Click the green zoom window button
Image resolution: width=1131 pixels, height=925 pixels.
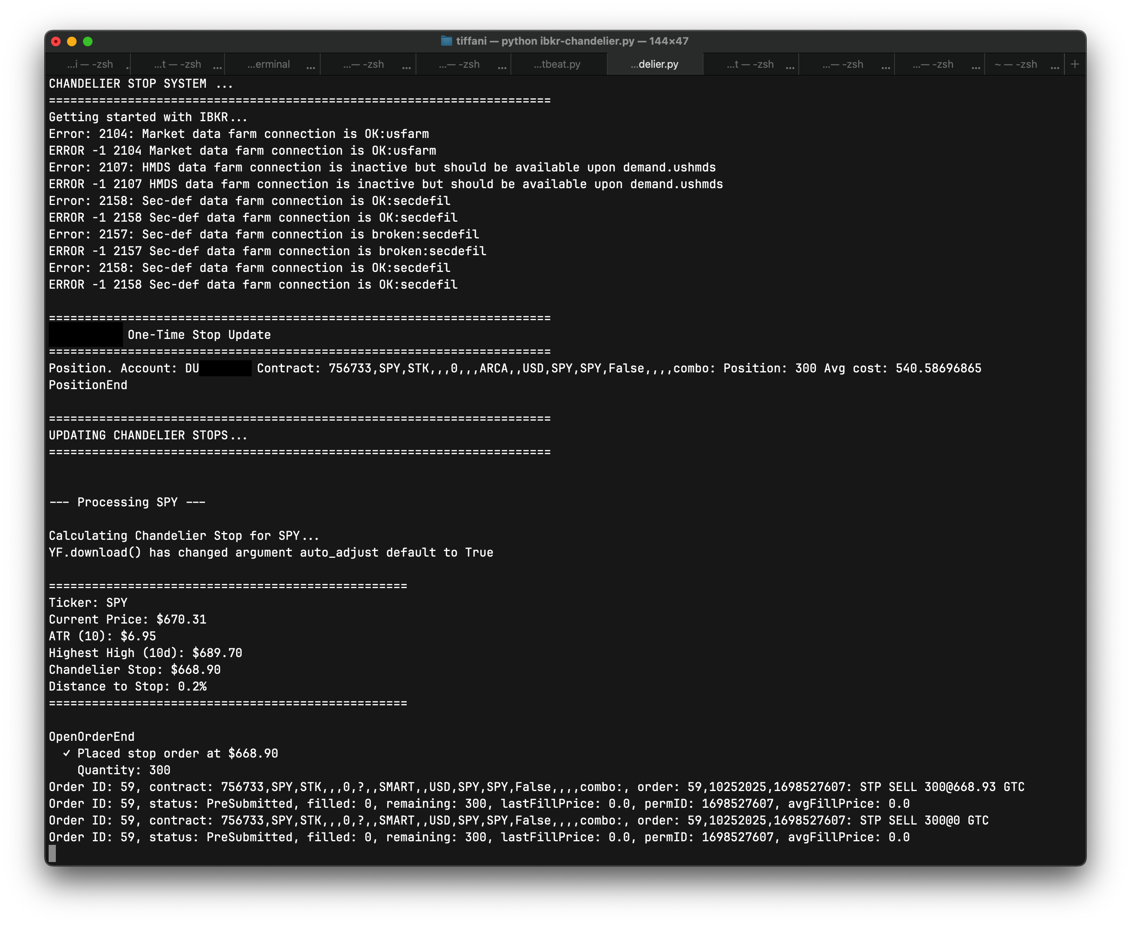[x=88, y=41]
